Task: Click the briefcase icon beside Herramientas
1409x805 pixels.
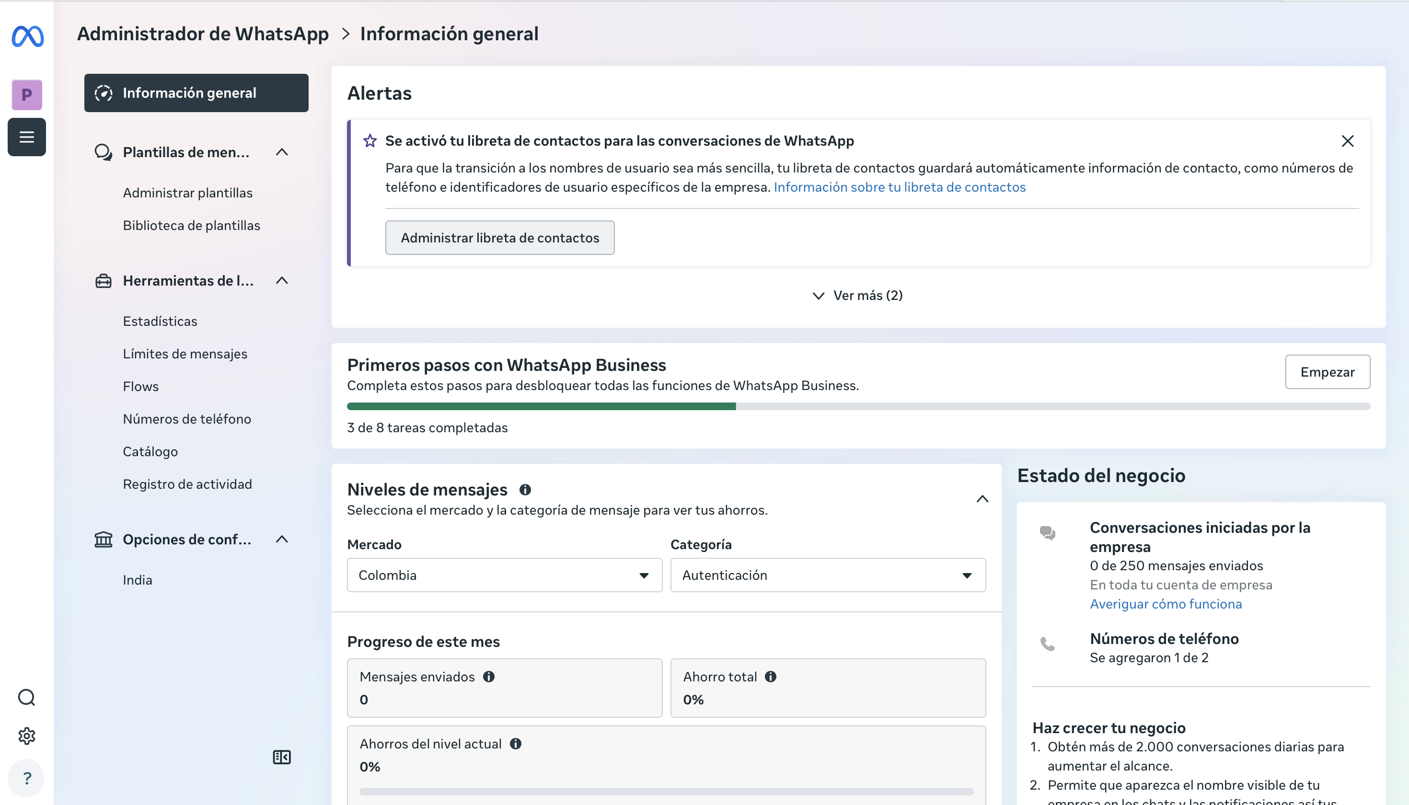Action: (104, 281)
